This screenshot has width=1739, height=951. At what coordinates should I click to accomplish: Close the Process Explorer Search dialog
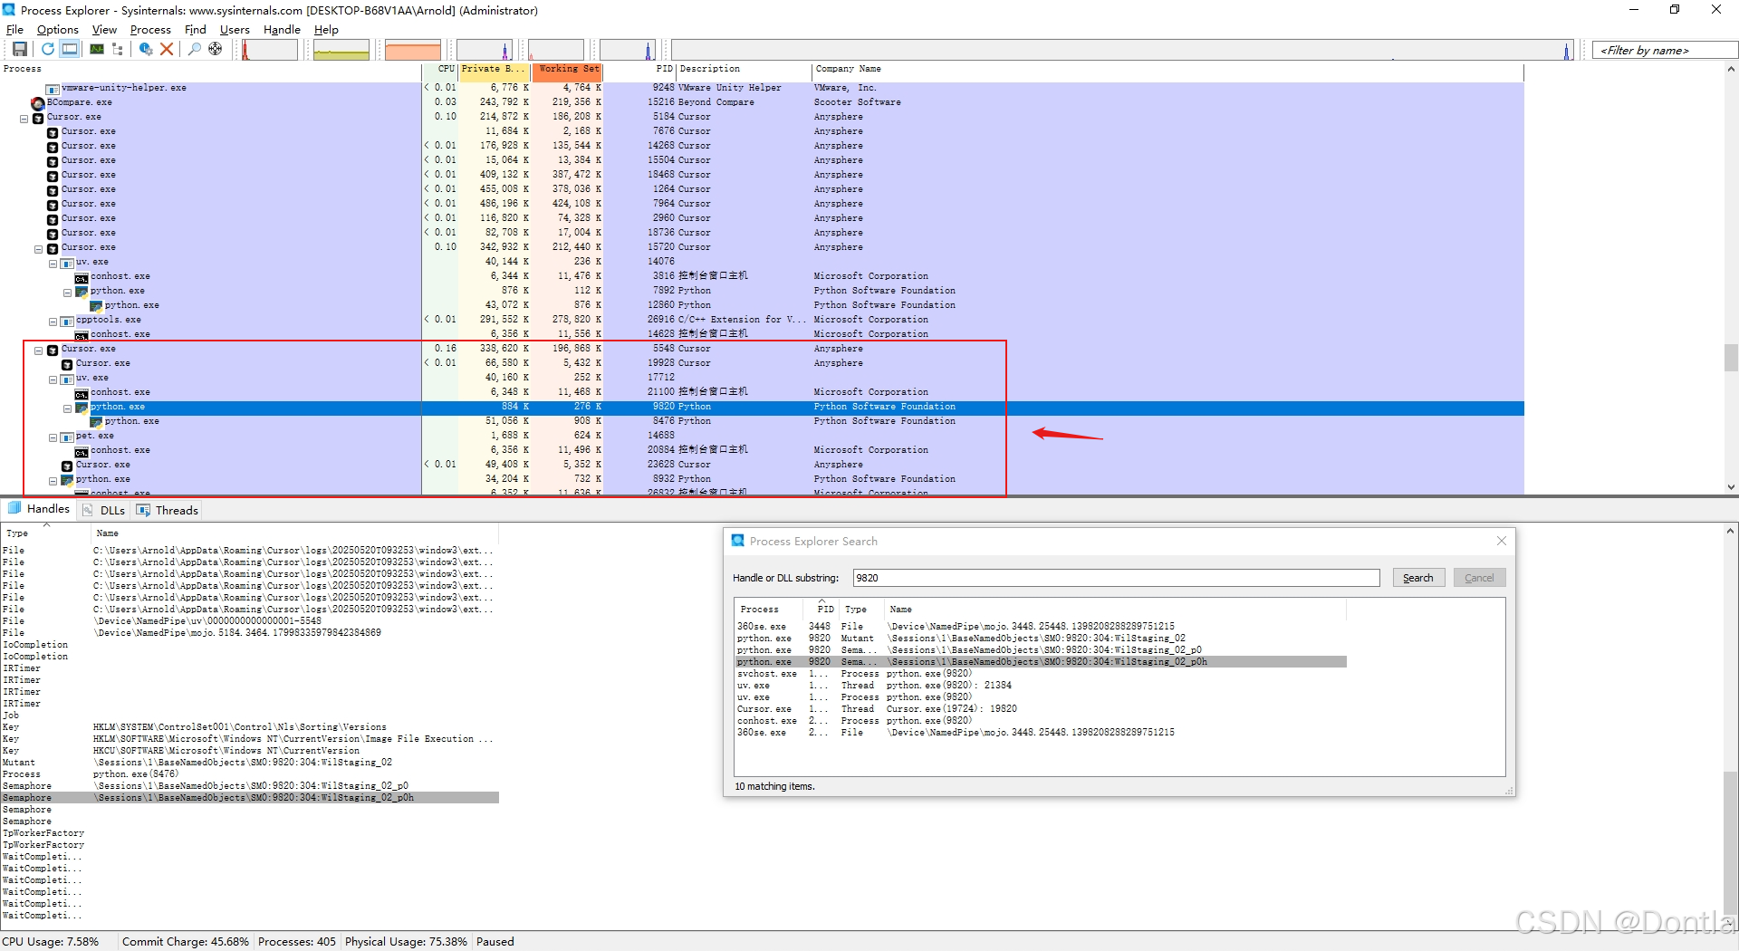coord(1501,541)
